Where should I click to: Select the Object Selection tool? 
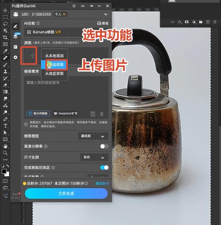5,31
